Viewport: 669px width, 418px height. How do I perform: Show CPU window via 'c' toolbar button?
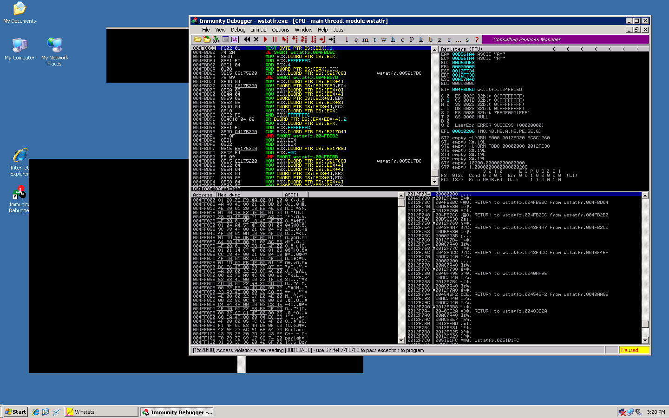402,39
